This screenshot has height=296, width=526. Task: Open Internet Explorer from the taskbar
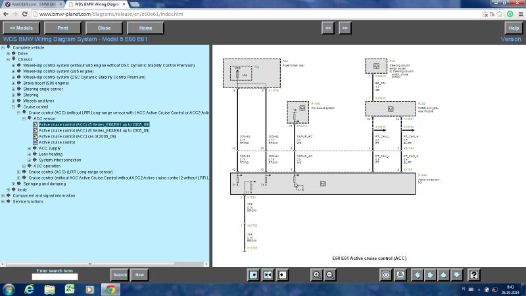point(30,289)
